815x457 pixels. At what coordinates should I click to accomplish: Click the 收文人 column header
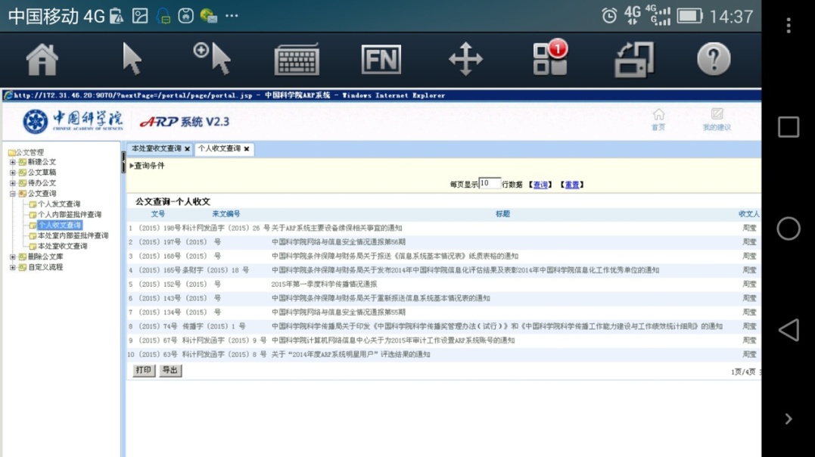pos(749,213)
